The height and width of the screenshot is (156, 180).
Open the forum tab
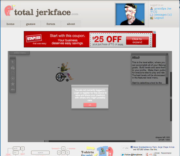coord(51,24)
